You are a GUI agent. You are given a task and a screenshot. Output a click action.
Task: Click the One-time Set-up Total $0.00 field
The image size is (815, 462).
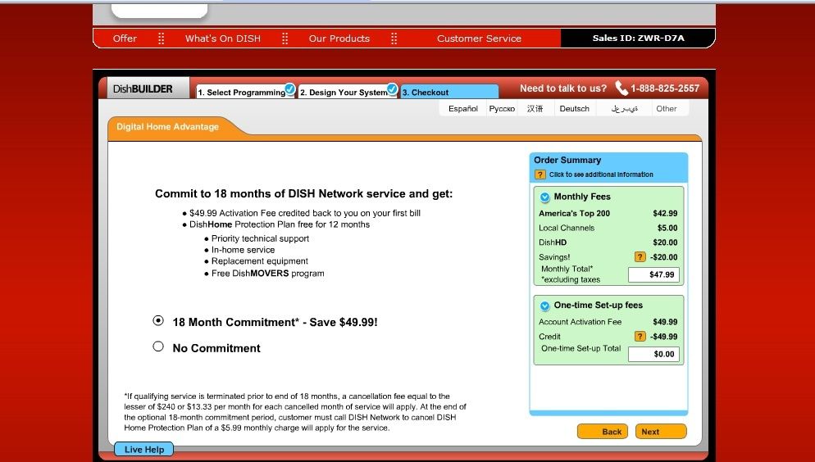point(653,354)
